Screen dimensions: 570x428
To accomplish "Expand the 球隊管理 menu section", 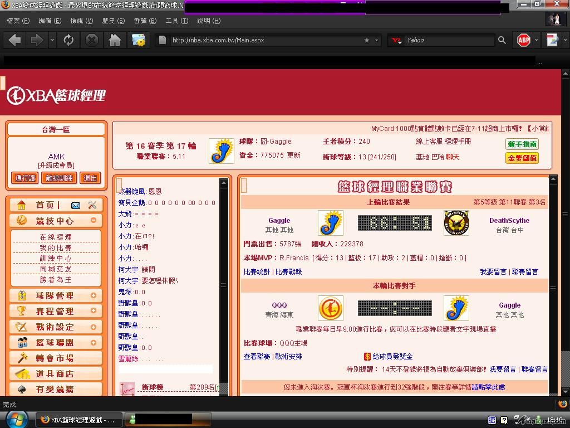I will [93, 295].
